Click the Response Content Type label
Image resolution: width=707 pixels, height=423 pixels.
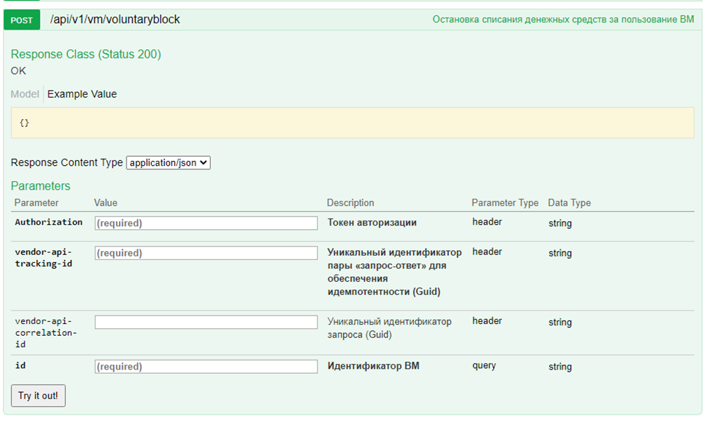point(67,162)
